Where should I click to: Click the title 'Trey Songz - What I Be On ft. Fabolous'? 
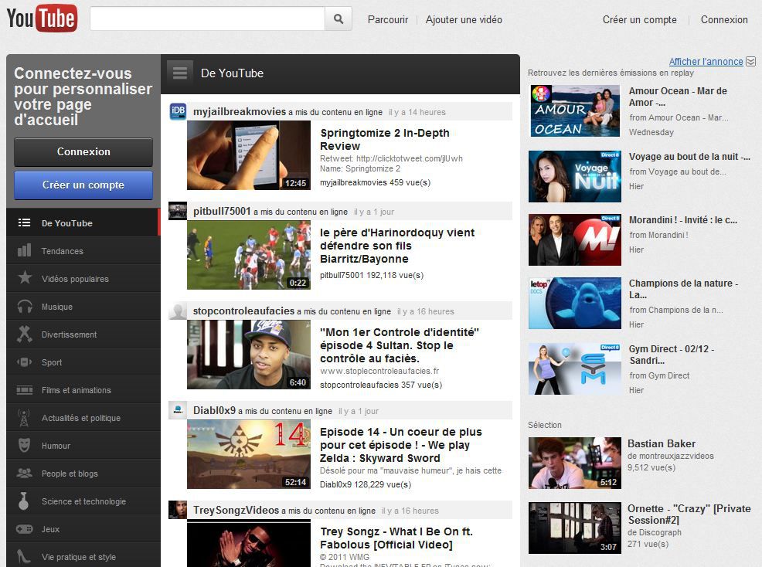[x=396, y=538]
